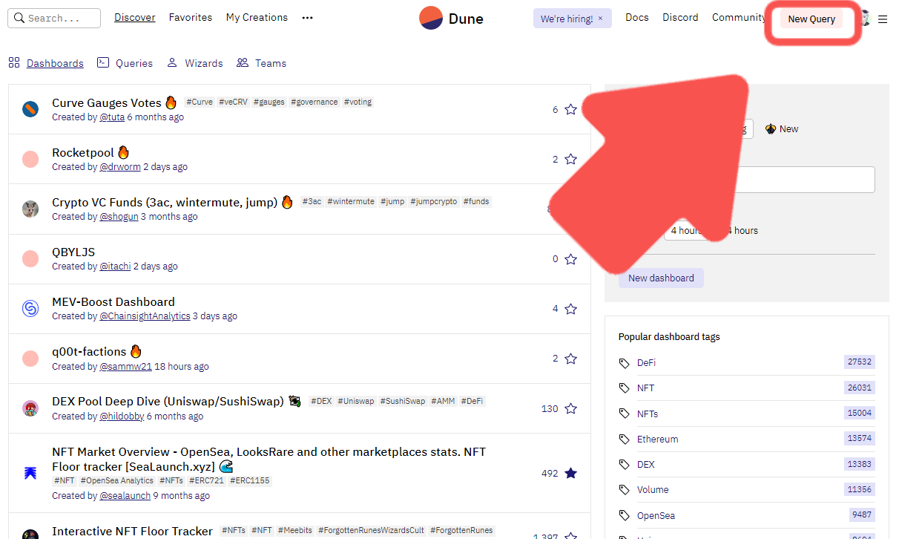The width and height of the screenshot is (899, 539).
Task: Click the user profile avatar in header
Action: click(865, 19)
